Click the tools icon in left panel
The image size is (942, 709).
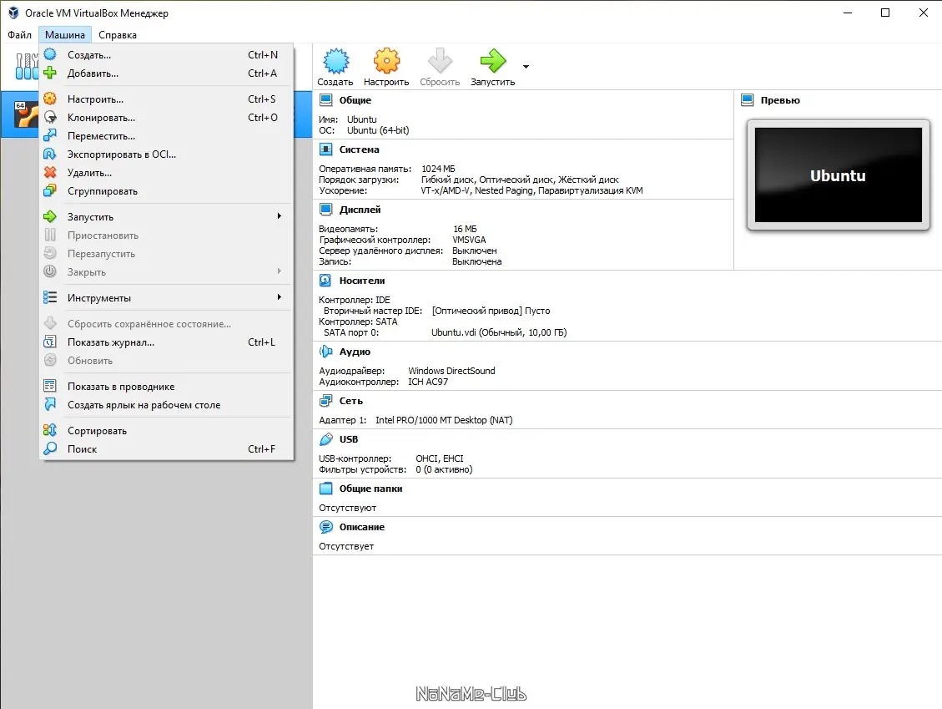(x=27, y=66)
